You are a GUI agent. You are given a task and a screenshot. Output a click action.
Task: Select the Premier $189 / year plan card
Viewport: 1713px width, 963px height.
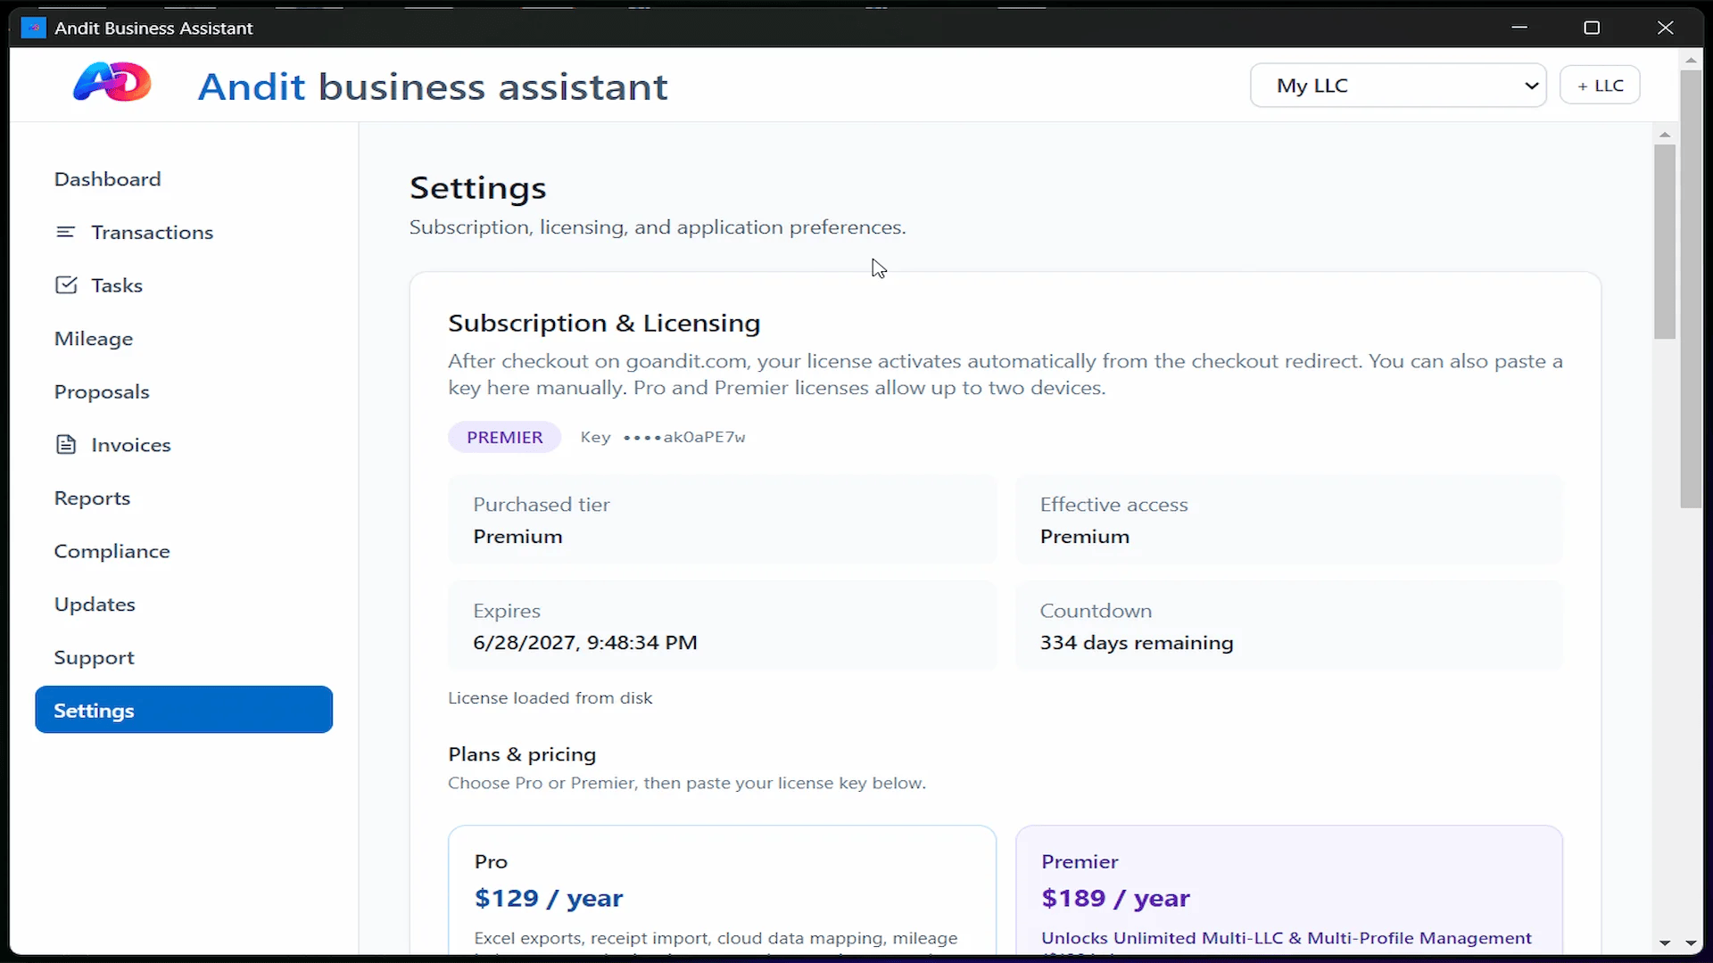point(1289,889)
